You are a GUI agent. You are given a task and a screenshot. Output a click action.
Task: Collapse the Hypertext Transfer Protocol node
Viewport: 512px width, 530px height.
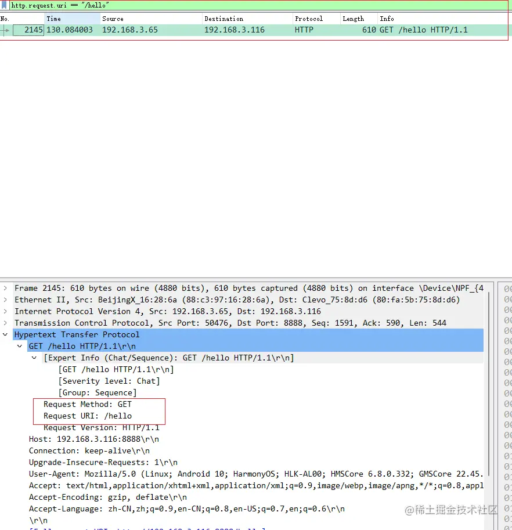(5, 334)
